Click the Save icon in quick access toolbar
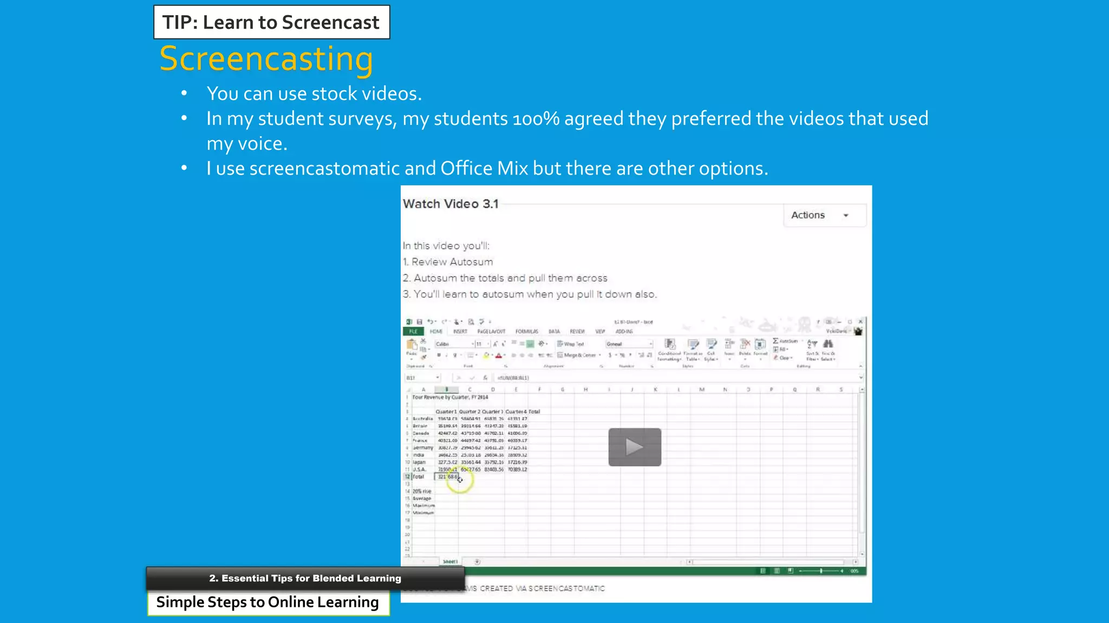 tap(420, 322)
